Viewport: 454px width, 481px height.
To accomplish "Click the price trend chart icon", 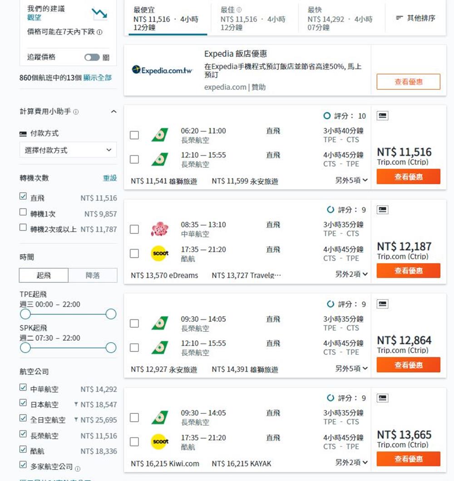I will (99, 14).
